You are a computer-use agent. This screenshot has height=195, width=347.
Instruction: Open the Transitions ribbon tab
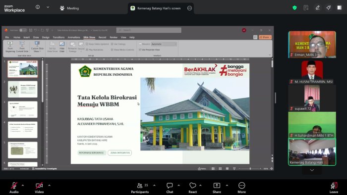pyautogui.click(x=58, y=37)
